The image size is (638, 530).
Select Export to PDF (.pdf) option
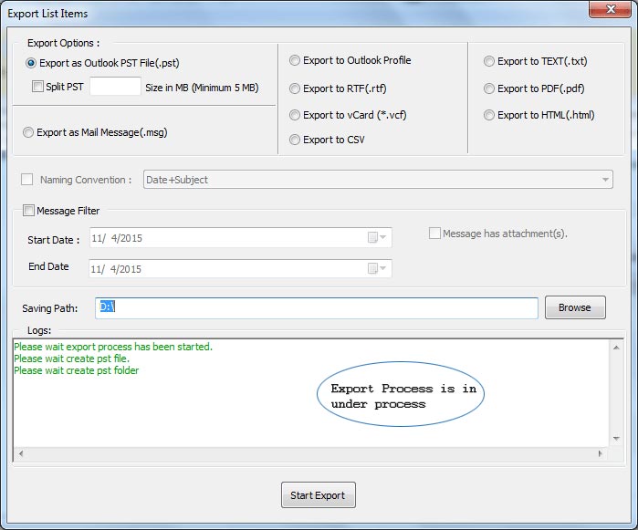(x=490, y=89)
